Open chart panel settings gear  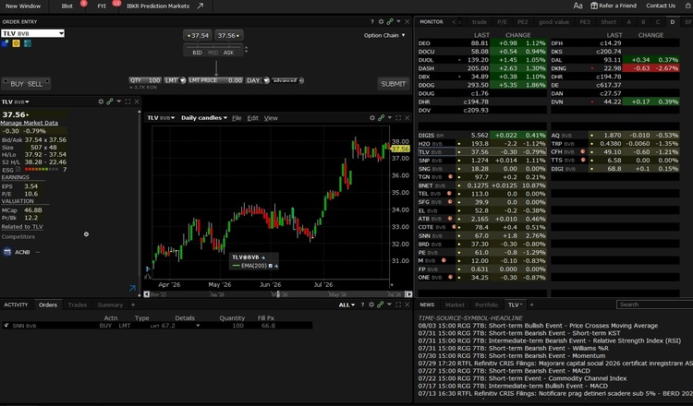tap(372, 118)
